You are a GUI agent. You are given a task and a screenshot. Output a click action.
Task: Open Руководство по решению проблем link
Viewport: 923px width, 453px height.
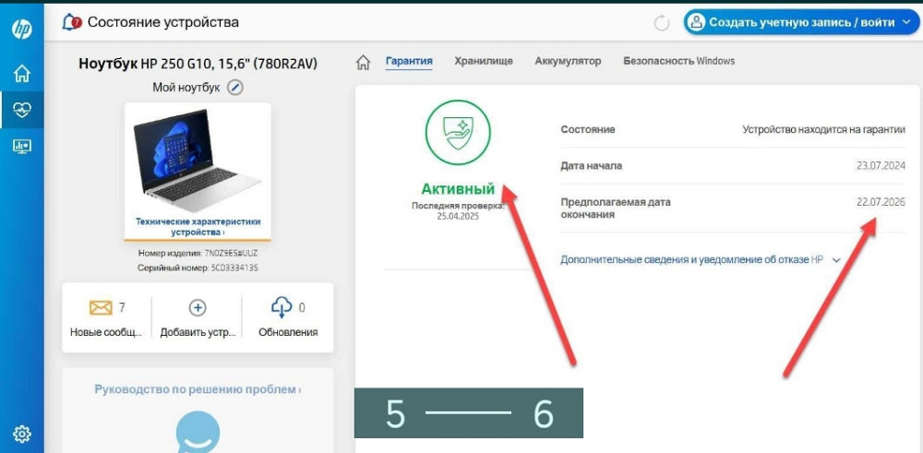[x=198, y=389]
